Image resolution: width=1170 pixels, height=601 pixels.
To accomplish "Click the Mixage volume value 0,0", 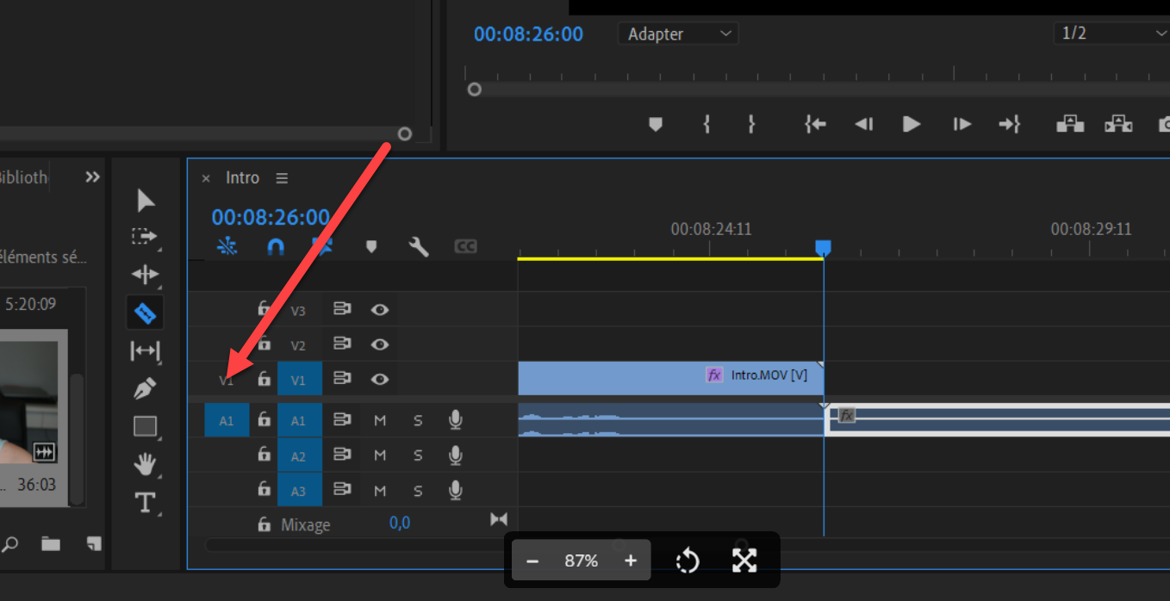I will pos(400,524).
